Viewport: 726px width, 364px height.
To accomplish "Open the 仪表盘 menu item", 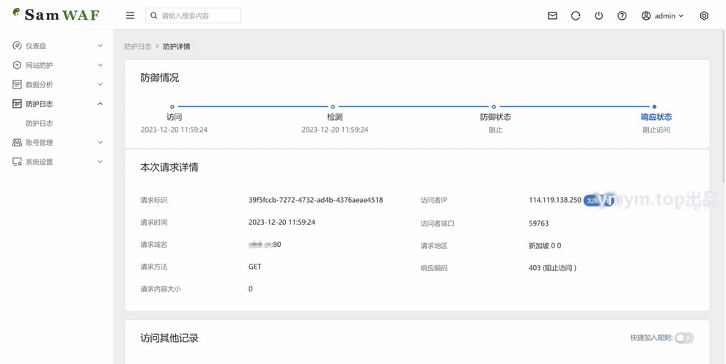I will pyautogui.click(x=56, y=46).
